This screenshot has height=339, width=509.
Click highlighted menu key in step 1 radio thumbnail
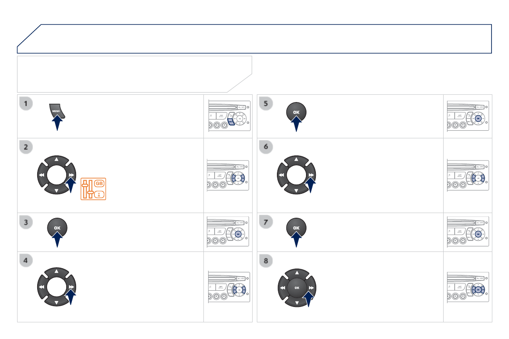coord(231,122)
